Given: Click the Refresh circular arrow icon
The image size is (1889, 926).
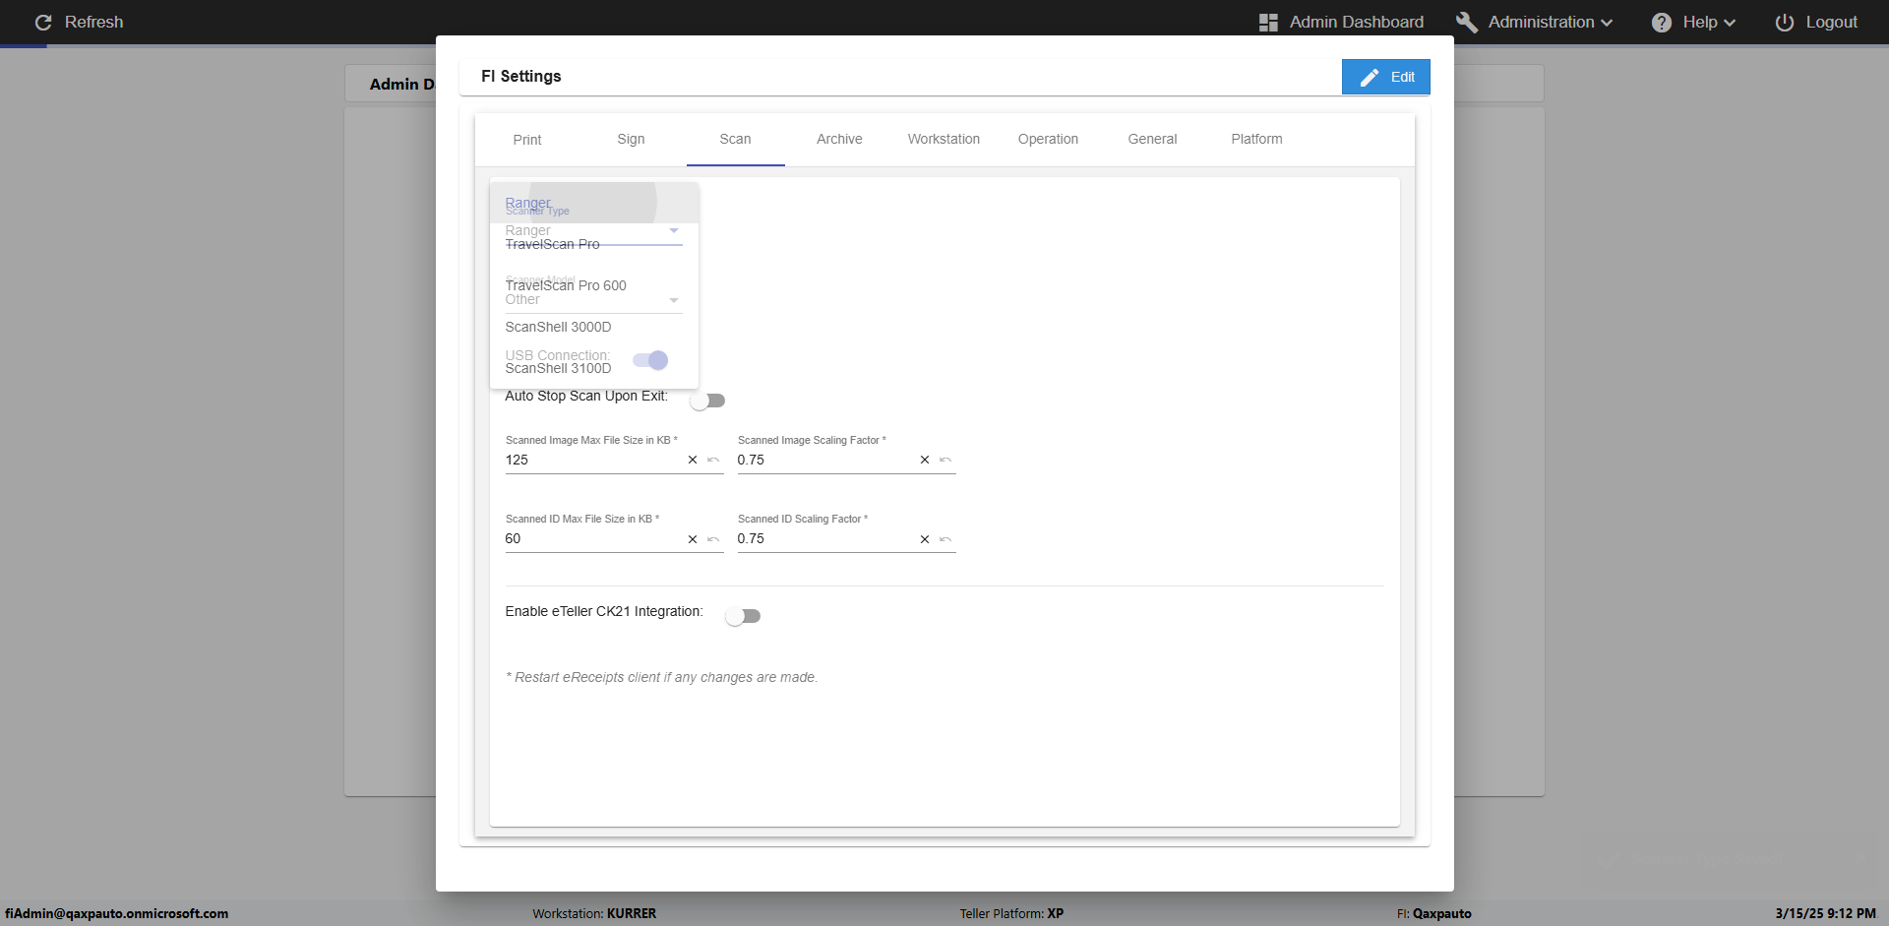Looking at the screenshot, I should [x=43, y=22].
